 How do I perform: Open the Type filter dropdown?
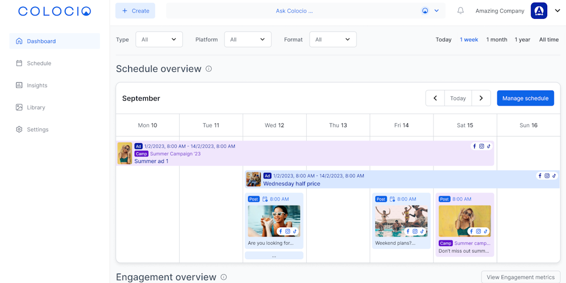tap(159, 39)
